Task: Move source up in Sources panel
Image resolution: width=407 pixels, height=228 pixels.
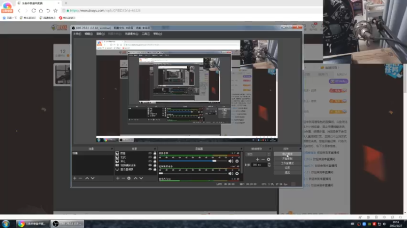Action: click(135, 178)
